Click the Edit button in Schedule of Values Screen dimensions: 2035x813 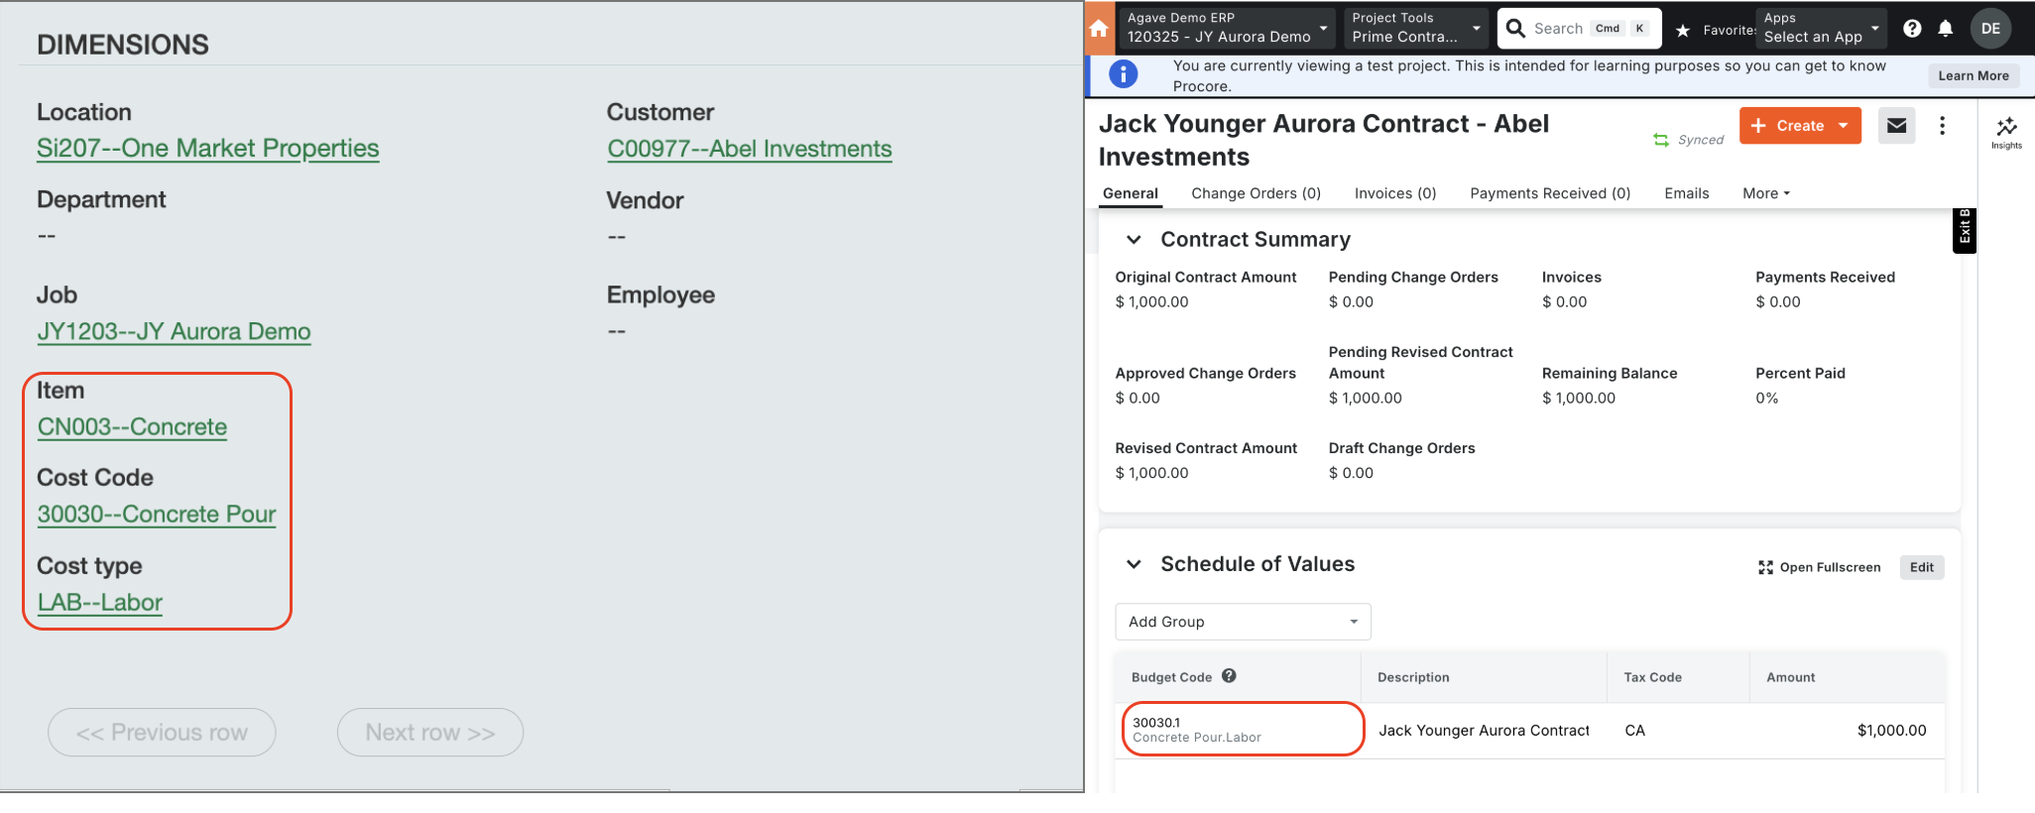pyautogui.click(x=1922, y=567)
